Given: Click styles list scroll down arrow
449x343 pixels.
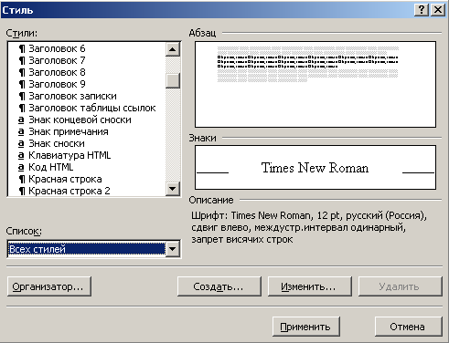Looking at the screenshot, I should pyautogui.click(x=173, y=189).
